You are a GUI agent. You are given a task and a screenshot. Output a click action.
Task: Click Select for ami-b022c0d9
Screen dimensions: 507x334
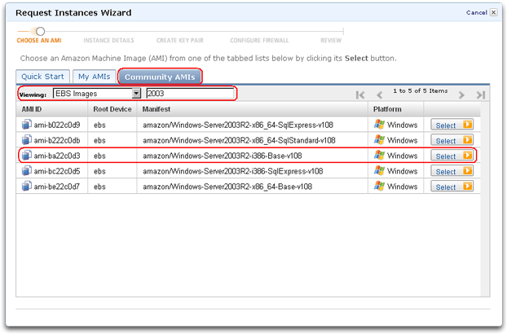[x=452, y=125]
